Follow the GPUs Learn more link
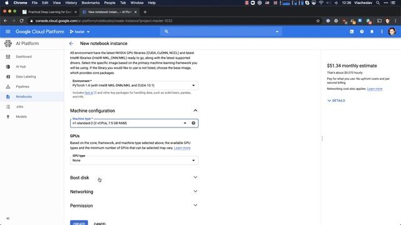The width and height of the screenshot is (401, 225). pos(182,148)
